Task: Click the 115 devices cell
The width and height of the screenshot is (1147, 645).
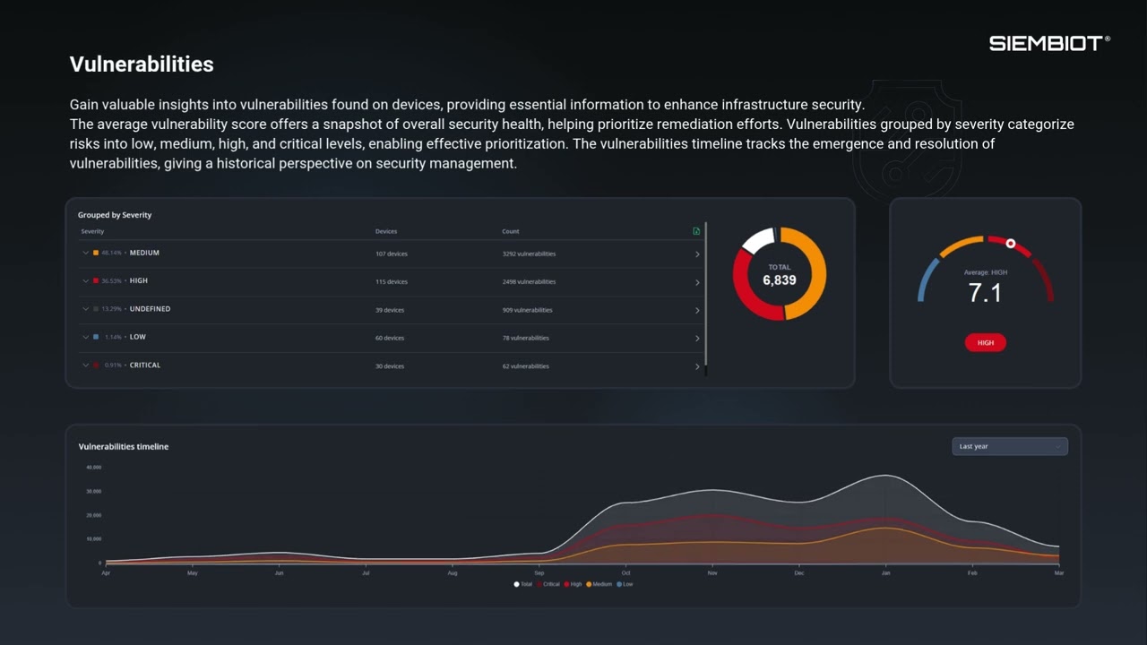Action: pyautogui.click(x=392, y=281)
